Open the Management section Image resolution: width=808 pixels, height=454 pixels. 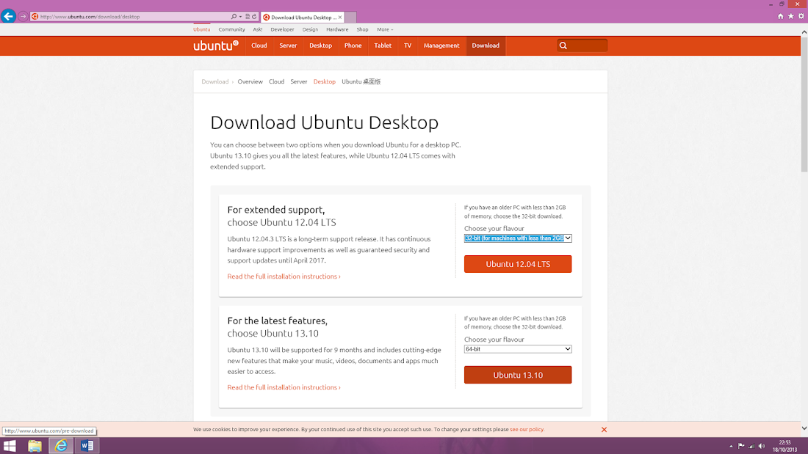(441, 45)
